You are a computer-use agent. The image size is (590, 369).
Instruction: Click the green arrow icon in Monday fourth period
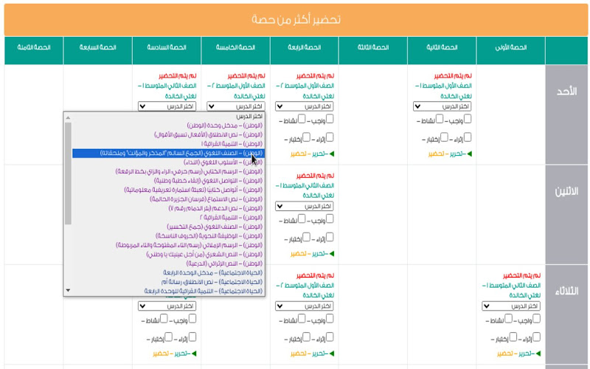(x=331, y=253)
